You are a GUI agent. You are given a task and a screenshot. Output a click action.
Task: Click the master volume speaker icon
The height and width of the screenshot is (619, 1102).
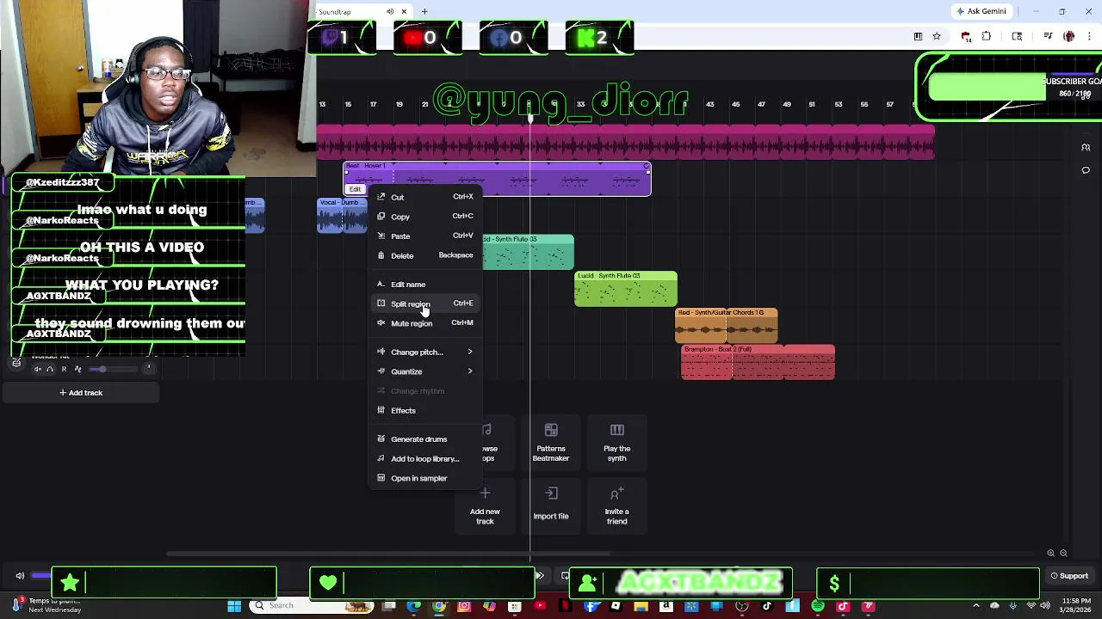coord(20,576)
